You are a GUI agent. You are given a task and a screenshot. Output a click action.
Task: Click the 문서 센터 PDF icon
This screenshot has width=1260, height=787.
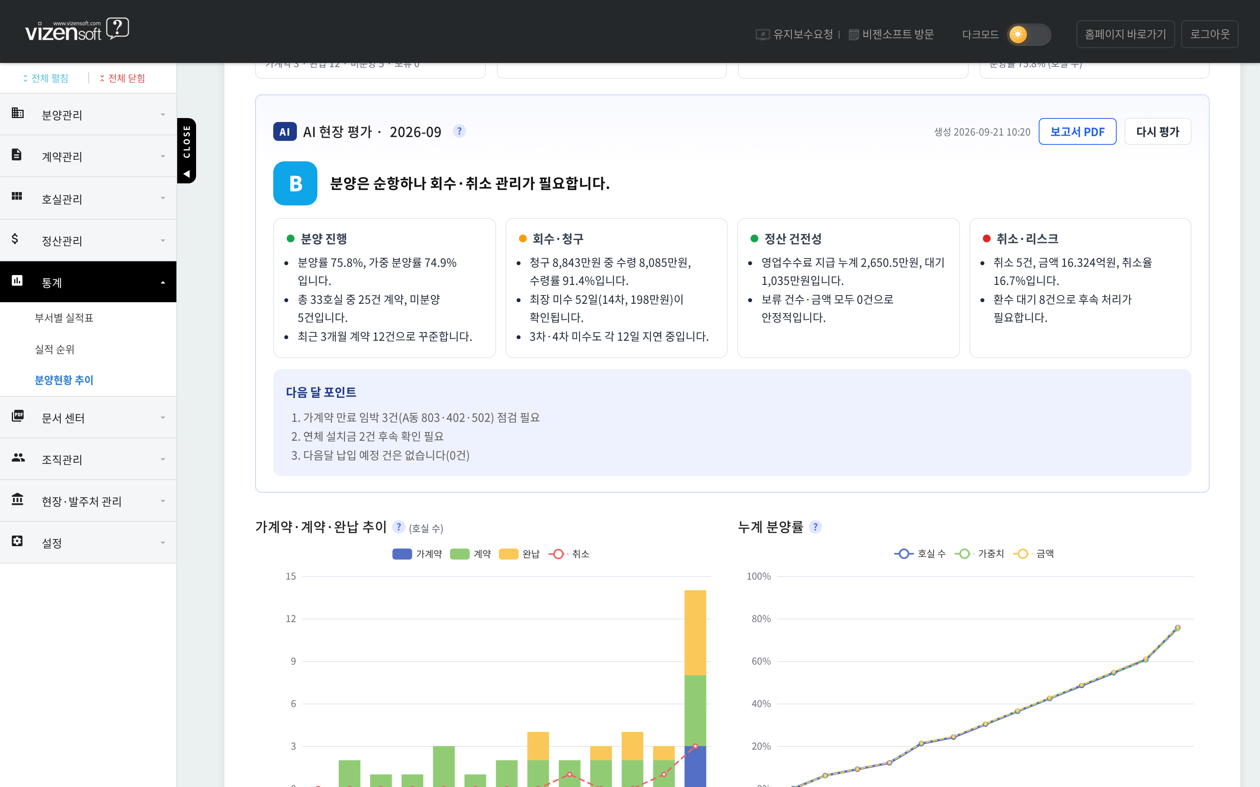18,416
